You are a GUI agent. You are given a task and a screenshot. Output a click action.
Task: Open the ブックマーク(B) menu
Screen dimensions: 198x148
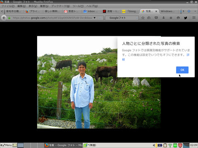pyautogui.click(x=61, y=6)
